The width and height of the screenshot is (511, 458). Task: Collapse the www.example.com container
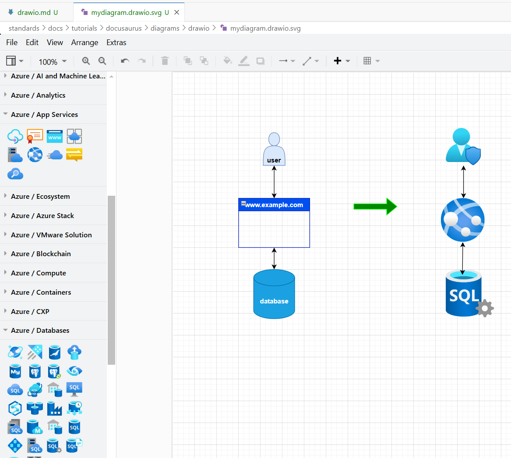pyautogui.click(x=243, y=203)
